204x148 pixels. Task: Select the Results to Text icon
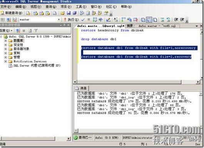coord(143,20)
